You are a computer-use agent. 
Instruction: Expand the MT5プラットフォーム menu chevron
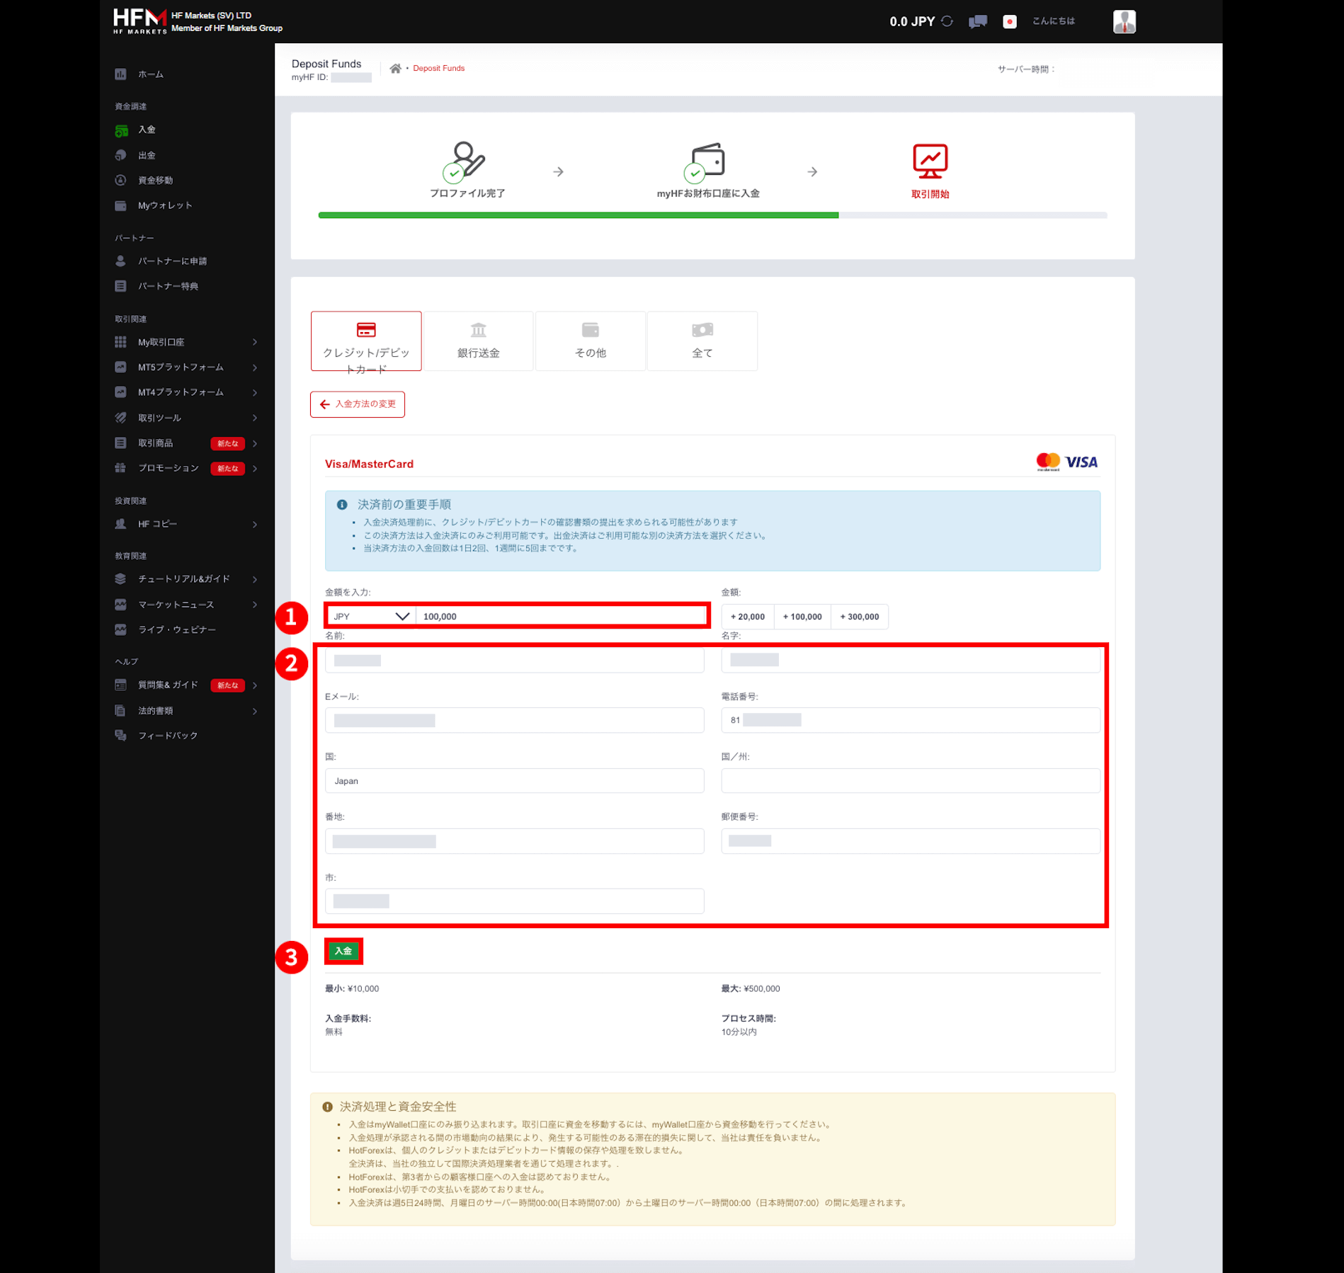(x=256, y=367)
